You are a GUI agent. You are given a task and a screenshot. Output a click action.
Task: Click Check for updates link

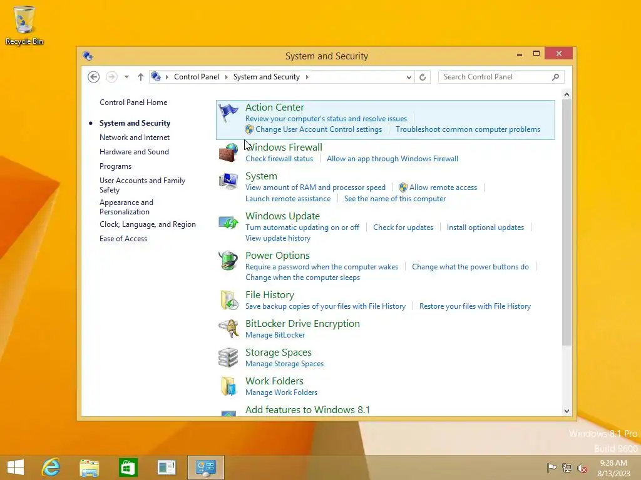click(403, 227)
